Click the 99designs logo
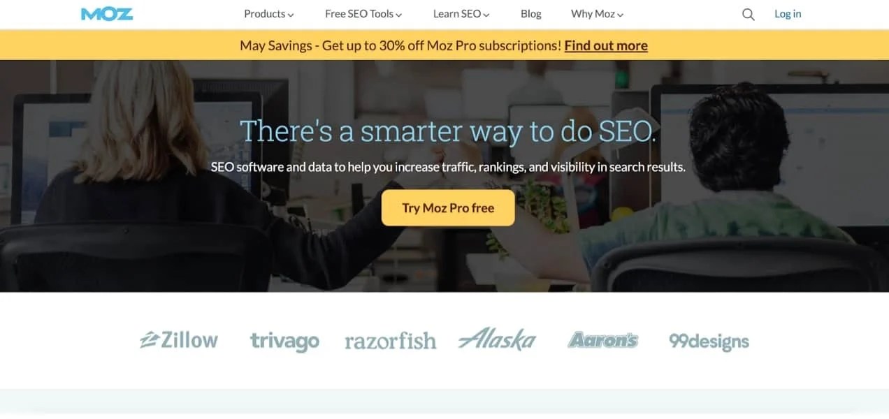 [709, 341]
